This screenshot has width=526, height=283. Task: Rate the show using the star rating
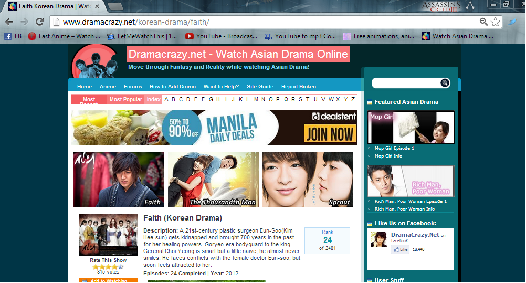[108, 267]
